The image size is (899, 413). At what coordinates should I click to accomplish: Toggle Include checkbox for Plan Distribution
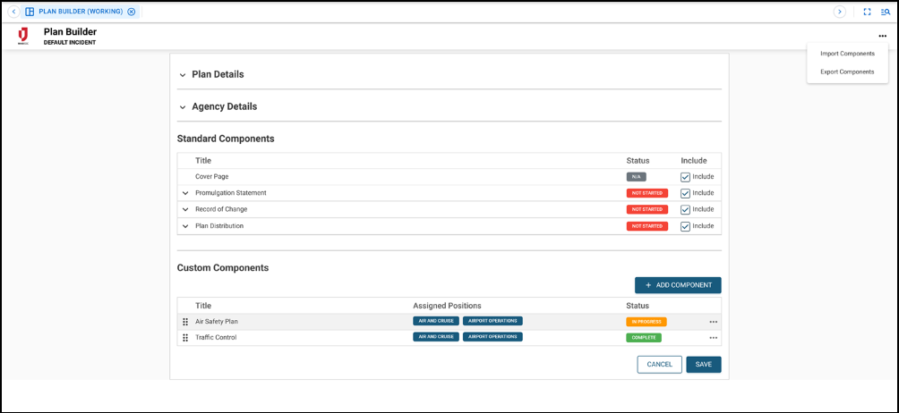[x=685, y=226]
